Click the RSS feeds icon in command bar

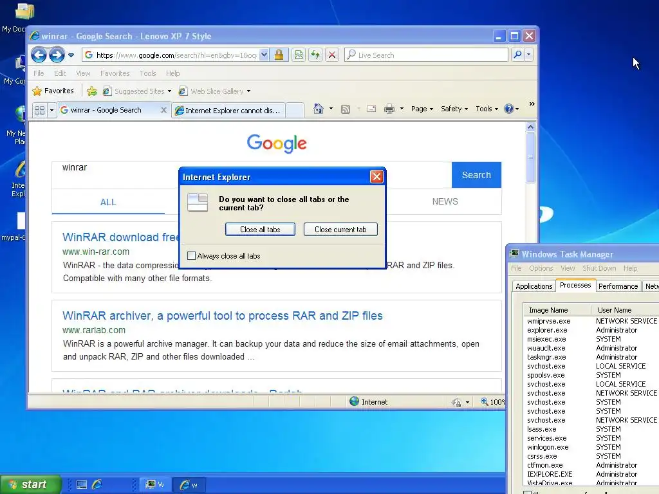(x=346, y=109)
